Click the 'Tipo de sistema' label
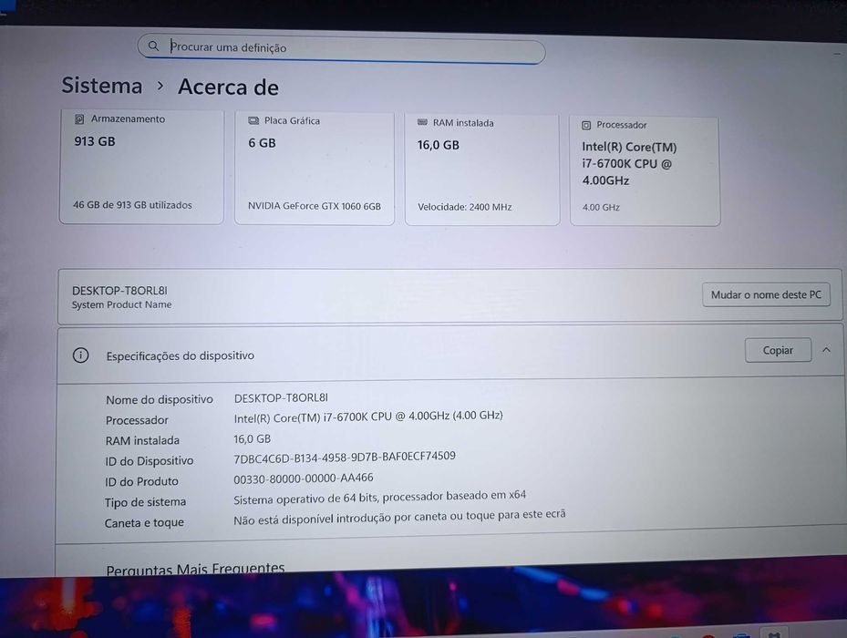The height and width of the screenshot is (638, 847). pyautogui.click(x=145, y=502)
